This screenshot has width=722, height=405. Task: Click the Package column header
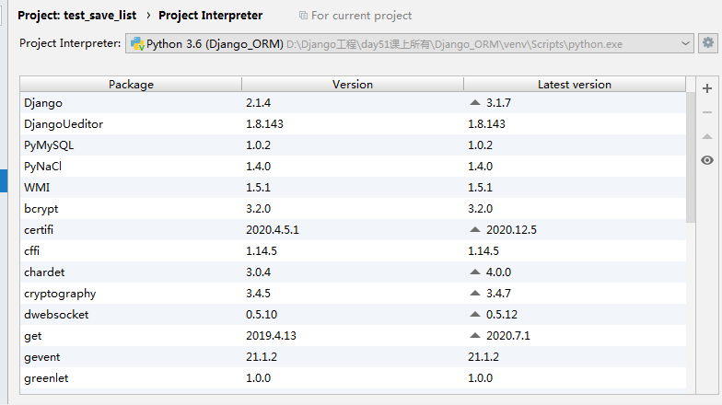click(131, 84)
